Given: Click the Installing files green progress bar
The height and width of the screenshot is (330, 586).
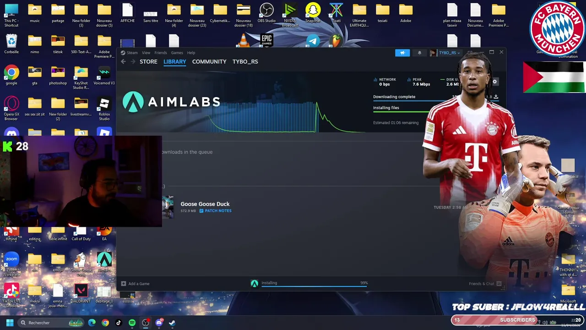Looking at the screenshot, I should click(401, 111).
